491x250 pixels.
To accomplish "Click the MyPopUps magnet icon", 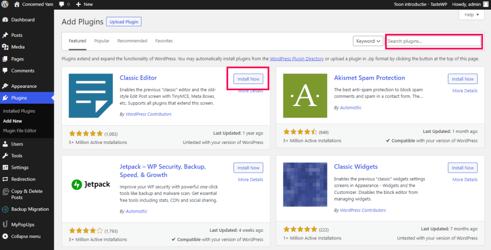I will click(5, 224).
